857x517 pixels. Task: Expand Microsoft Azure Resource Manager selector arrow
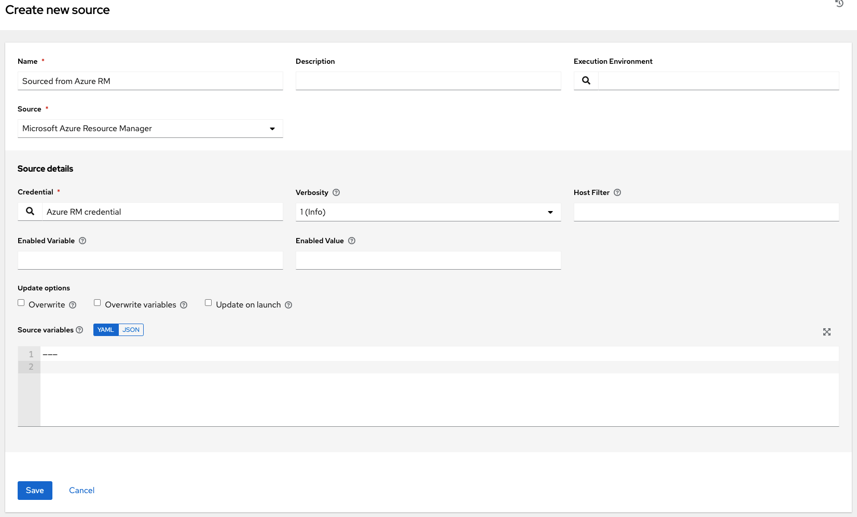(272, 129)
